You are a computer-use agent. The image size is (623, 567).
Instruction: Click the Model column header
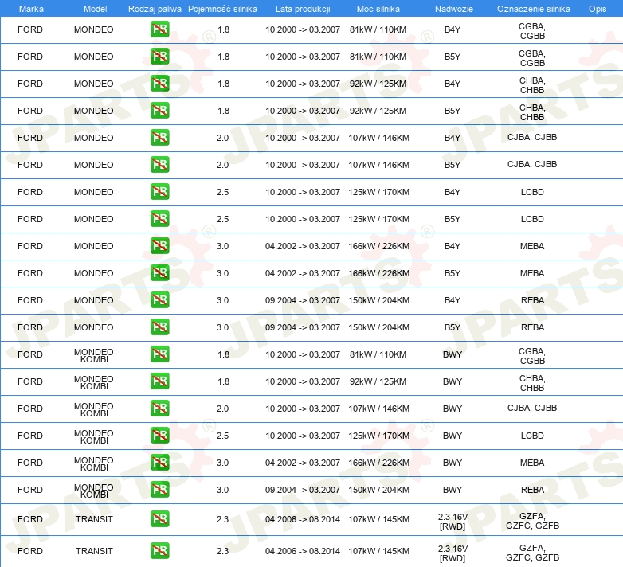[x=96, y=9]
